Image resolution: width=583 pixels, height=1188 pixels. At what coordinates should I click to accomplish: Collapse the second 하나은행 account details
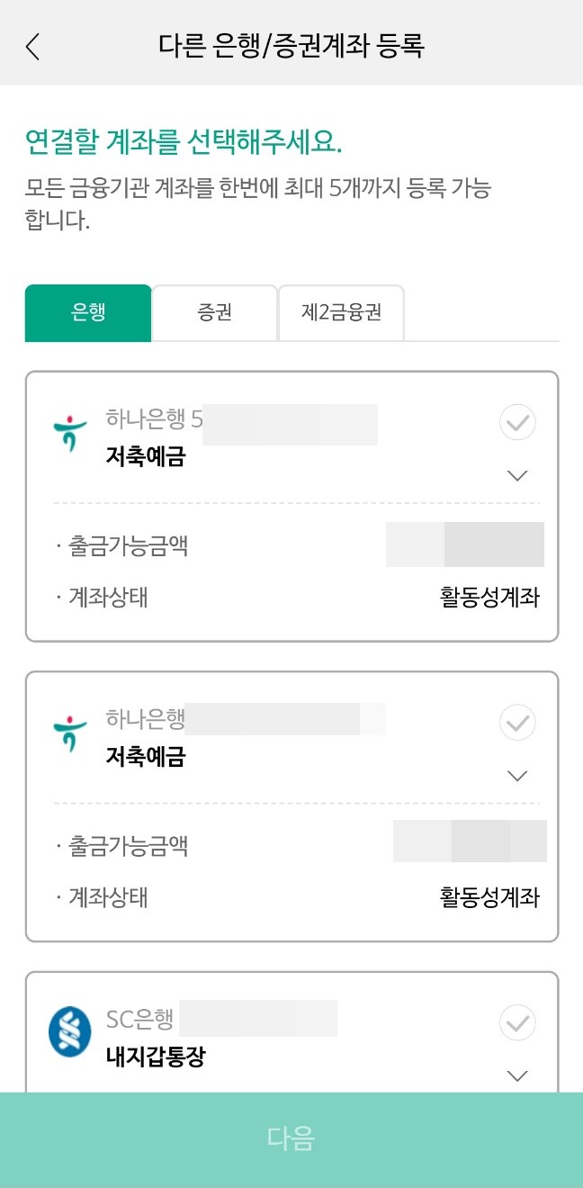pos(517,776)
